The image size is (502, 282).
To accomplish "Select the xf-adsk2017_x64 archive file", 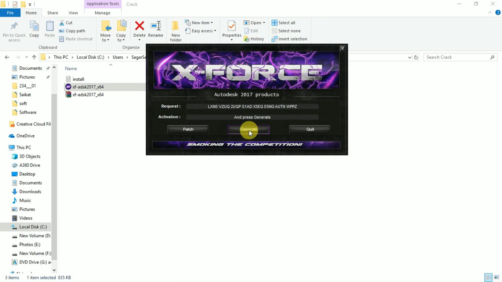I will tap(88, 94).
